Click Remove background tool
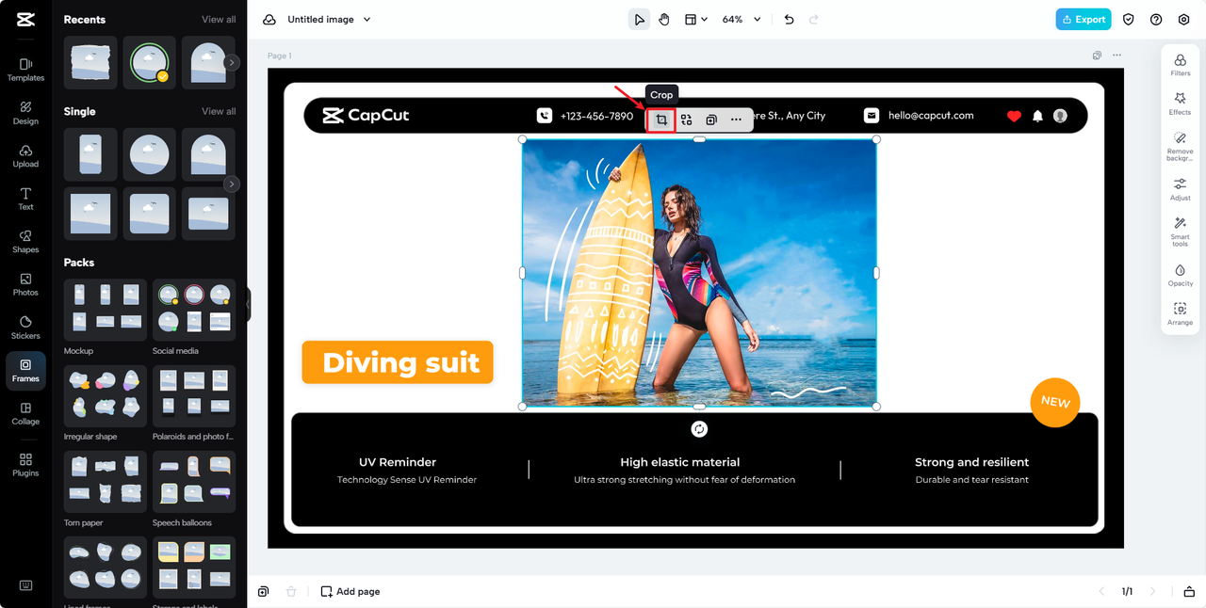This screenshot has width=1206, height=608. click(1180, 147)
